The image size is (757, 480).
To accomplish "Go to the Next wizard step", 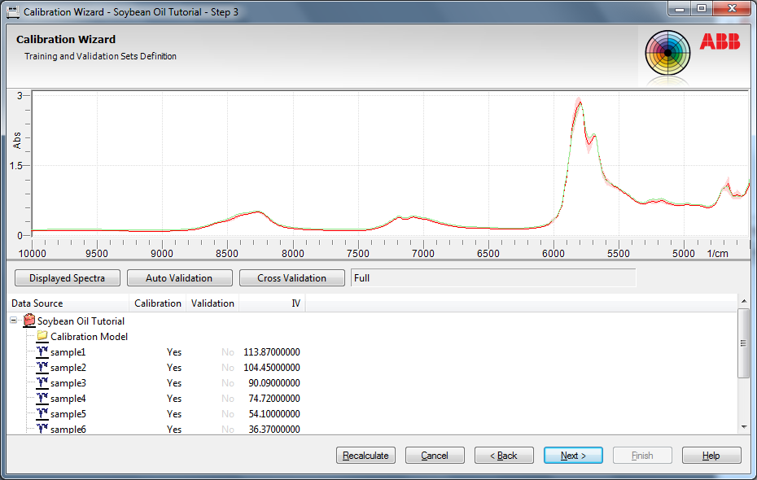I will tap(573, 456).
